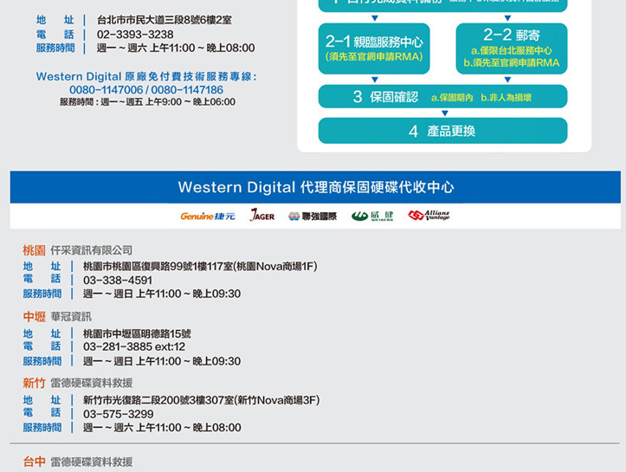
Task: Click the address 桃園市中壢區明德路15號
Action: tap(137, 333)
